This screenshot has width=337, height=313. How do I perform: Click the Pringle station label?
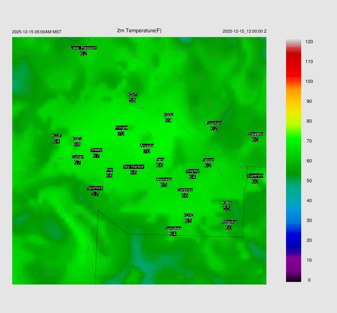[x=121, y=128]
